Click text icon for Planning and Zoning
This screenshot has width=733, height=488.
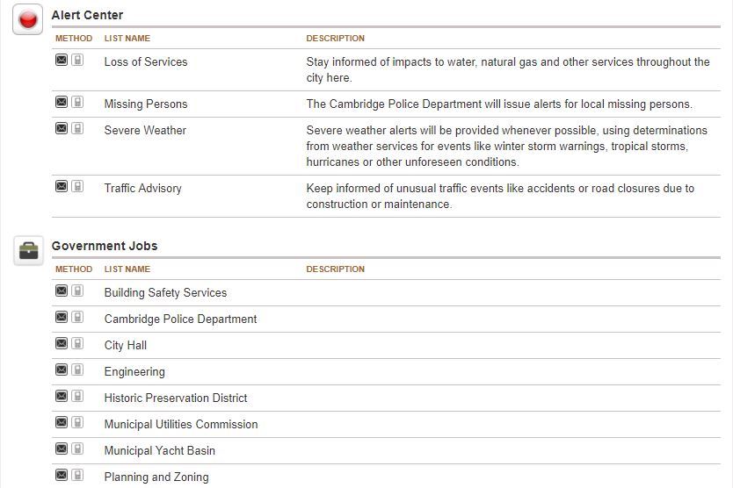click(77, 475)
